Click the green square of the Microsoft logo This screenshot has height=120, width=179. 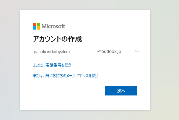(38, 24)
